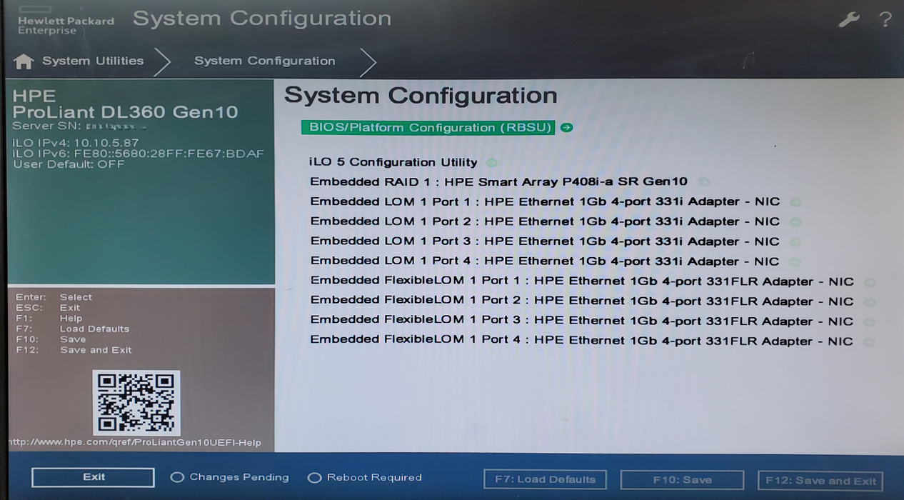Viewport: 904px width, 500px height.
Task: Click arrow icon next to BIOS/Platform Configuration
Action: tap(566, 128)
